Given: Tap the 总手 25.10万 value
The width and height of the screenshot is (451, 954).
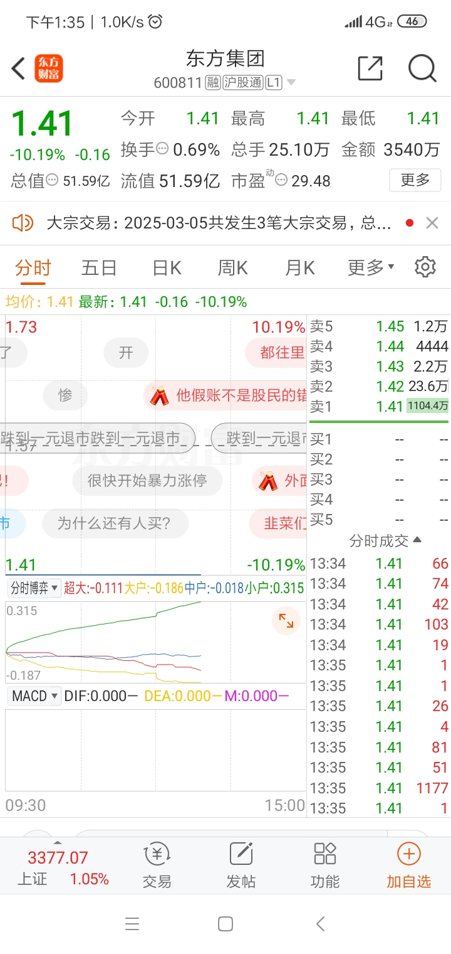Looking at the screenshot, I should coord(299,149).
